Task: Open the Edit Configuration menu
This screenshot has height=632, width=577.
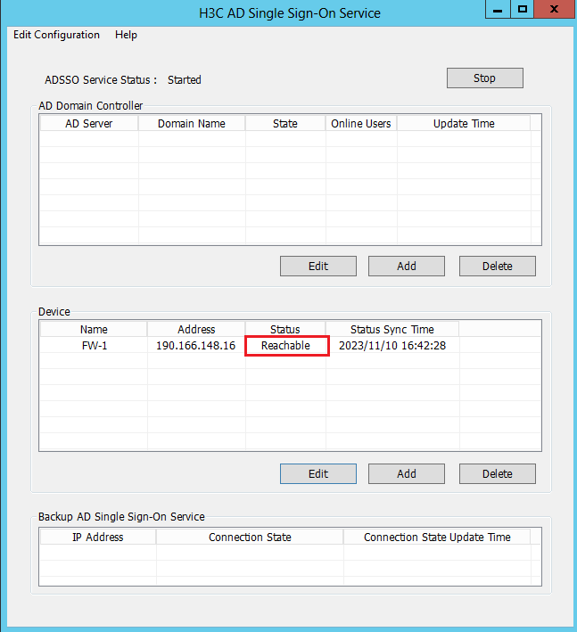Action: click(x=56, y=35)
